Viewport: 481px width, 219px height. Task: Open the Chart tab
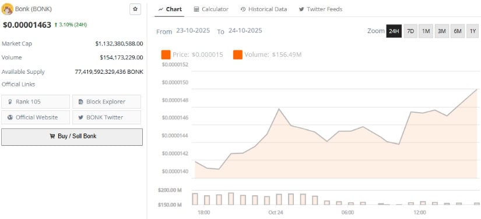[170, 9]
